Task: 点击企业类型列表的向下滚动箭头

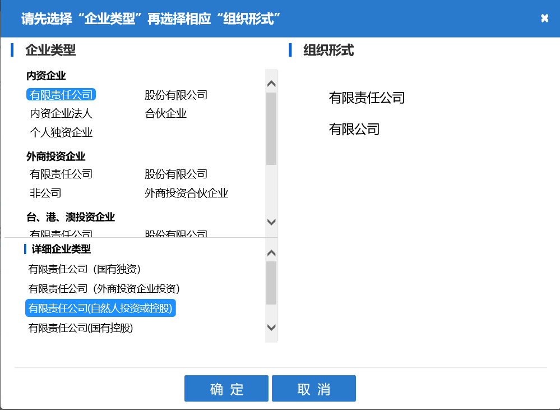Action: (x=271, y=222)
